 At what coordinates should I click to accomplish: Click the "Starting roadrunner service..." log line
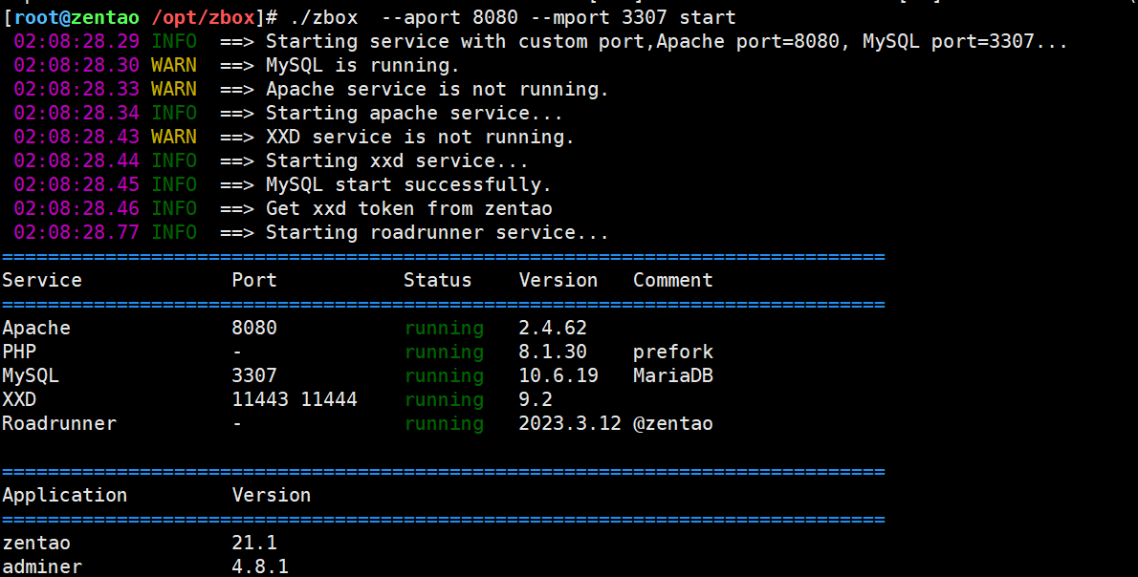437,232
